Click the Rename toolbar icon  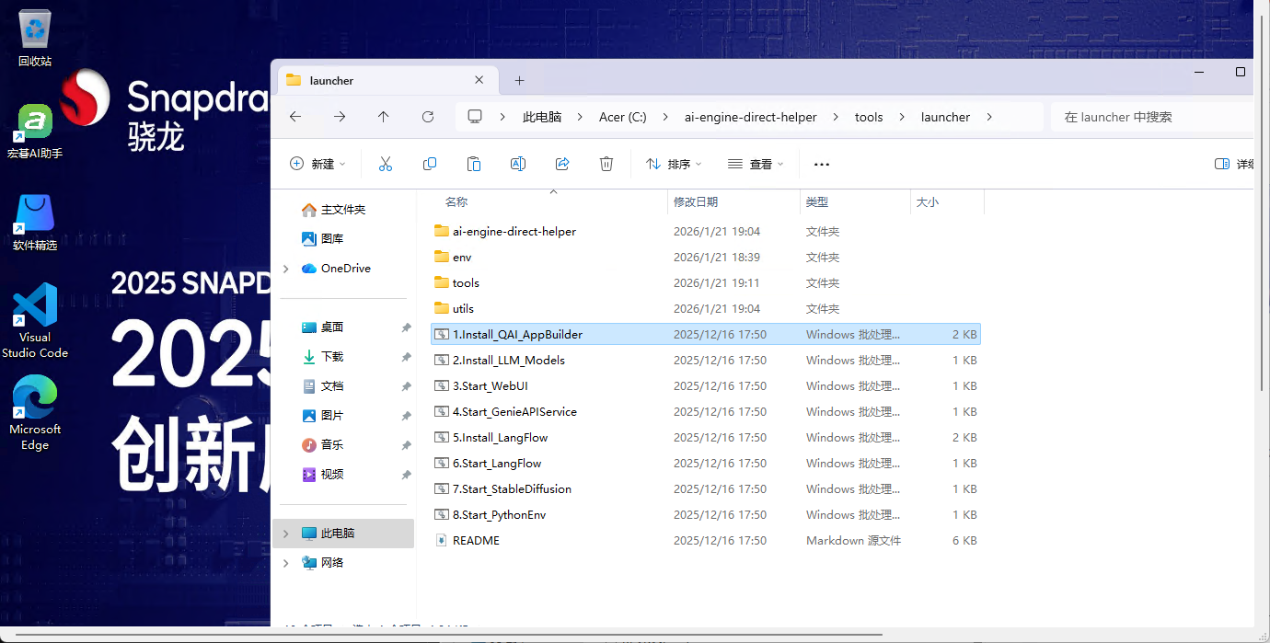(x=518, y=164)
